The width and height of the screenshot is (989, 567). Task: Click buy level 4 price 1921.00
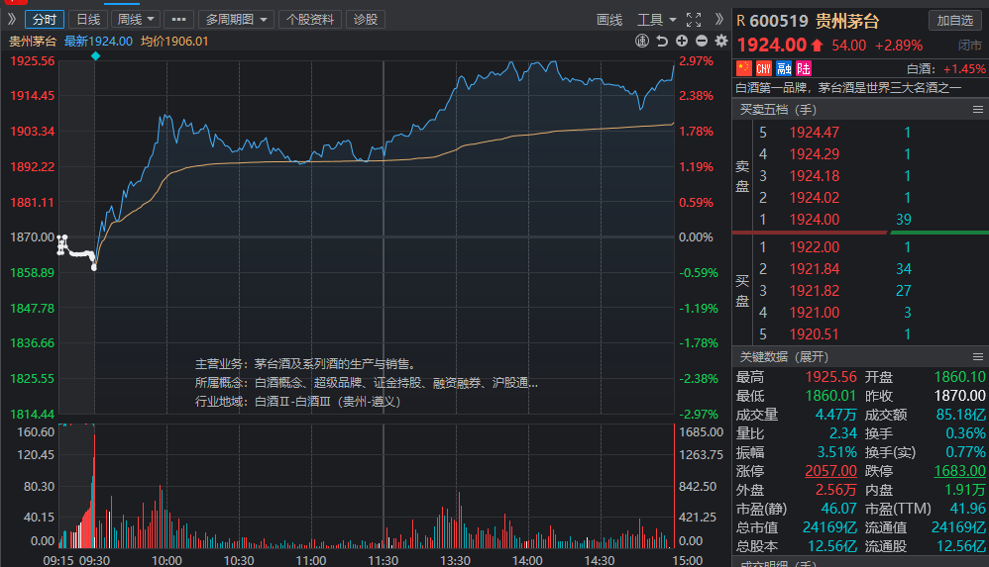pyautogui.click(x=815, y=313)
